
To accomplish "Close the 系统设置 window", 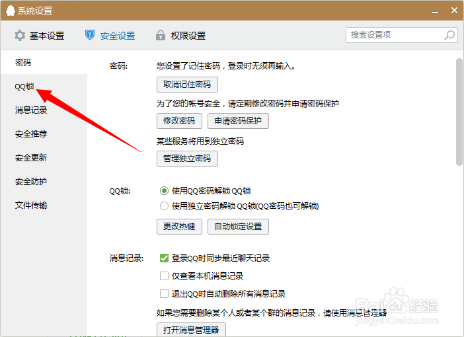I will click(x=454, y=11).
